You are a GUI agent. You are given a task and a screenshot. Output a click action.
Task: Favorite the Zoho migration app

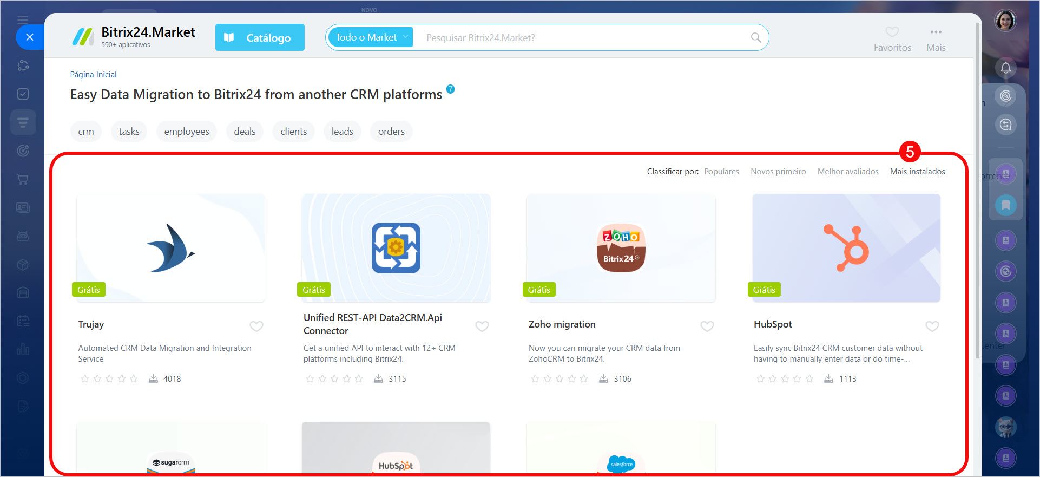coord(707,326)
